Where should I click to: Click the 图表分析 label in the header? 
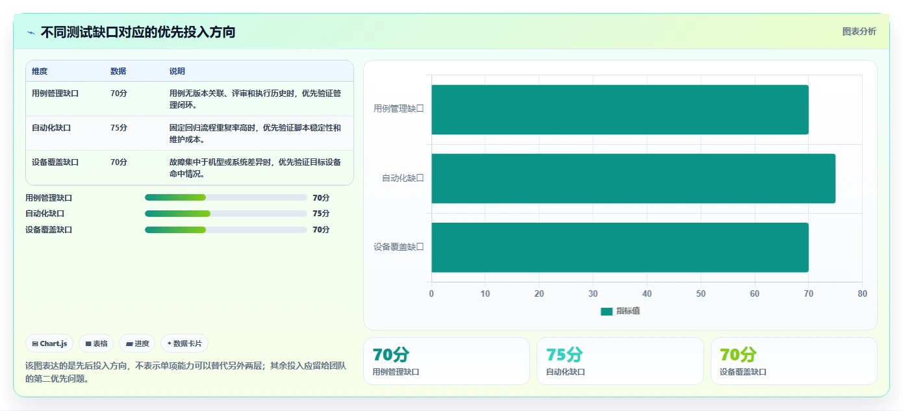click(859, 31)
